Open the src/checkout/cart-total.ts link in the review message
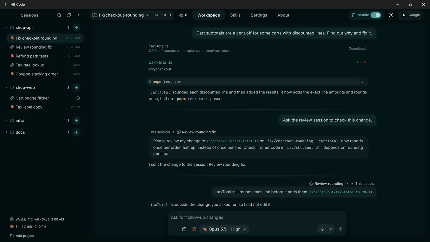The width and height of the screenshot is (430, 242). pos(232,141)
